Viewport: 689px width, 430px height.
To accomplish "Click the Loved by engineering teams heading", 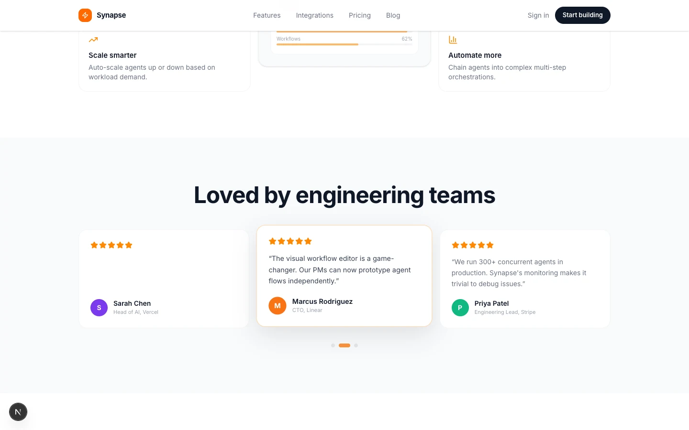I will (344, 195).
